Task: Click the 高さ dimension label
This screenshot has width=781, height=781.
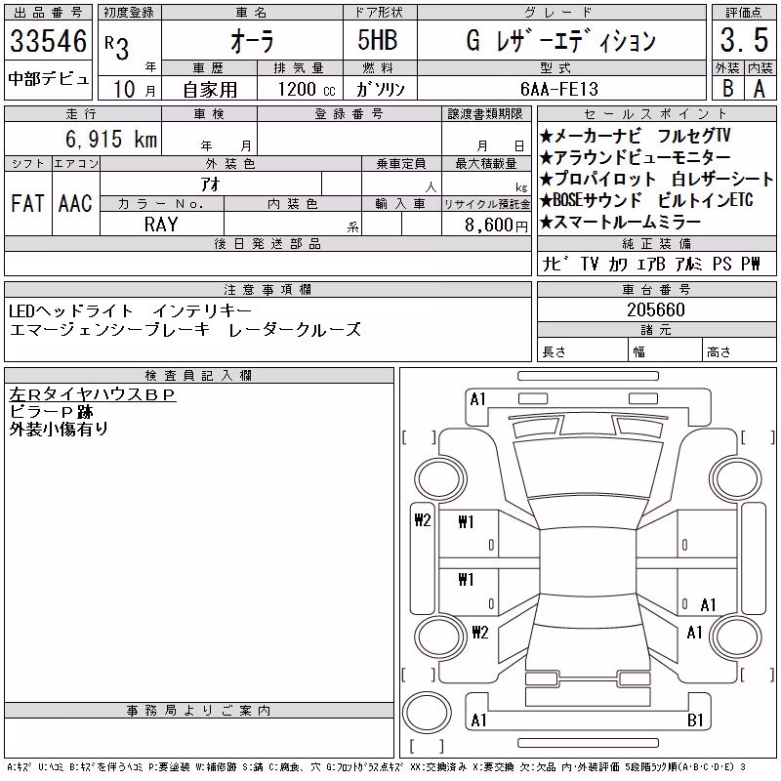Action: (719, 352)
